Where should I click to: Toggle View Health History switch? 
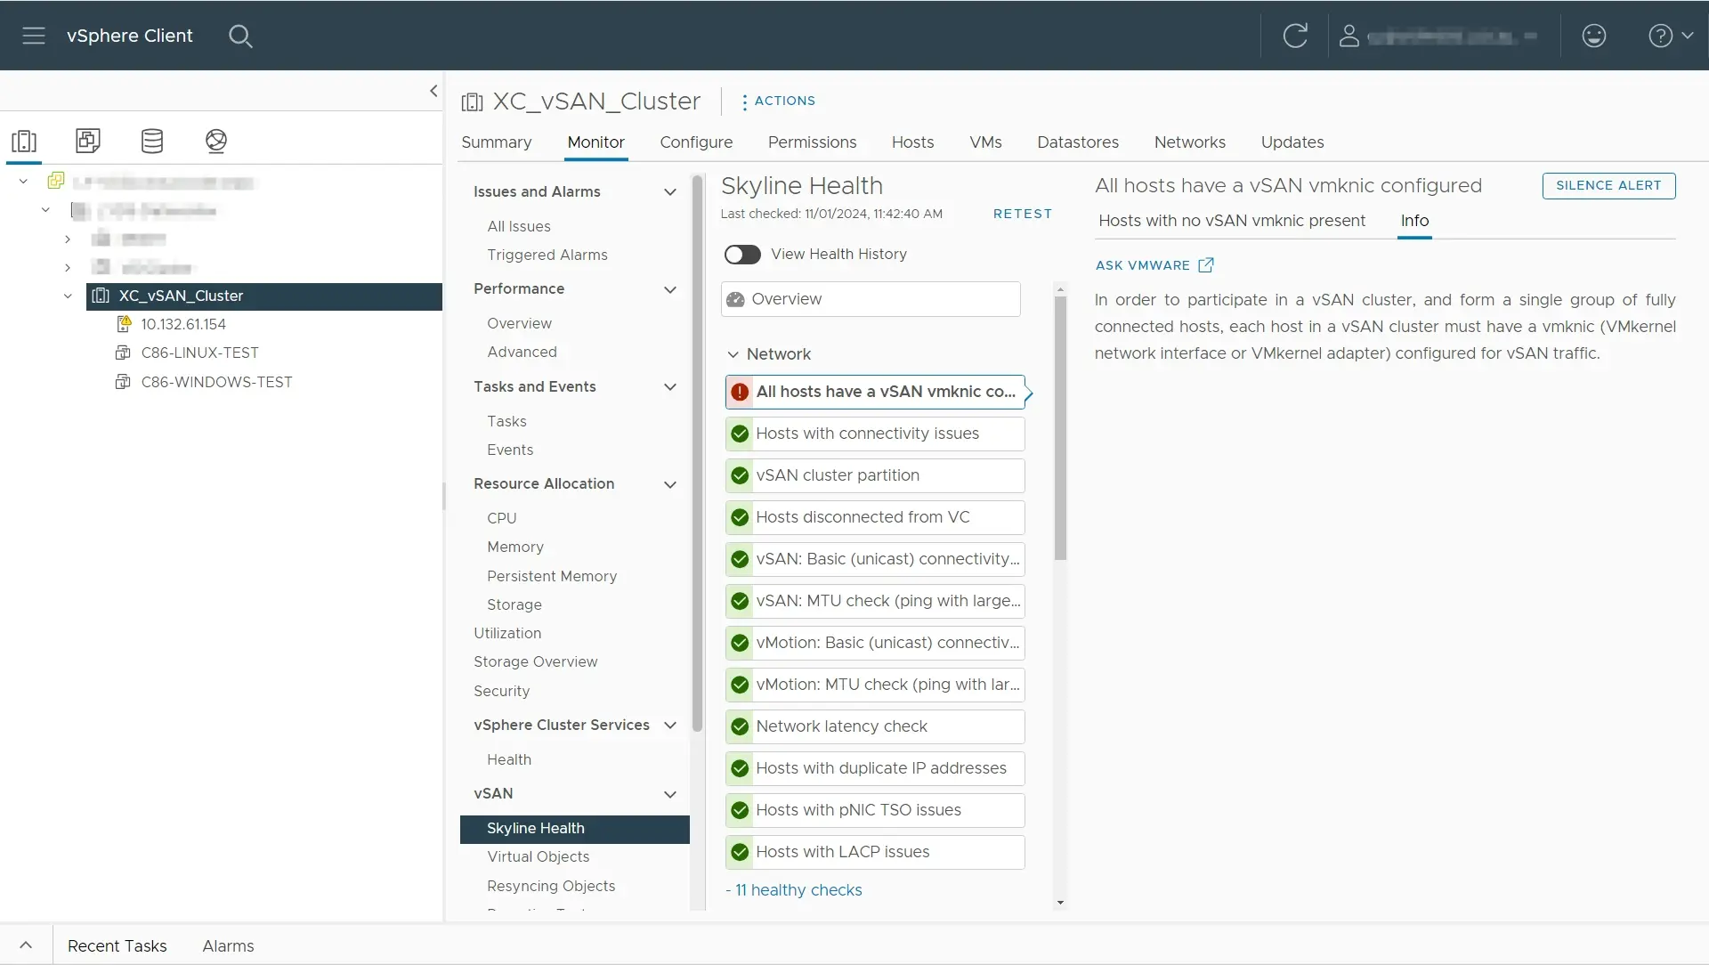pos(742,255)
